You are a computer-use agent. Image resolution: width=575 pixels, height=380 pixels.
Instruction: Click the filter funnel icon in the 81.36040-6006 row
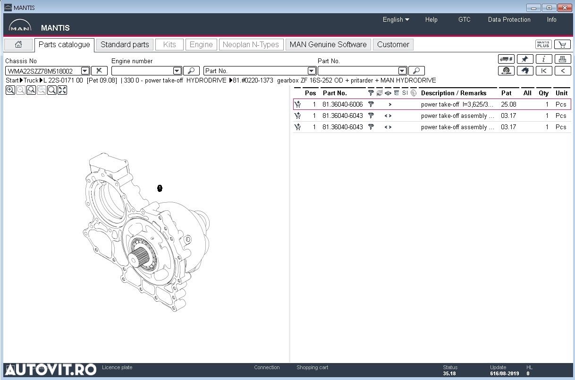click(371, 104)
